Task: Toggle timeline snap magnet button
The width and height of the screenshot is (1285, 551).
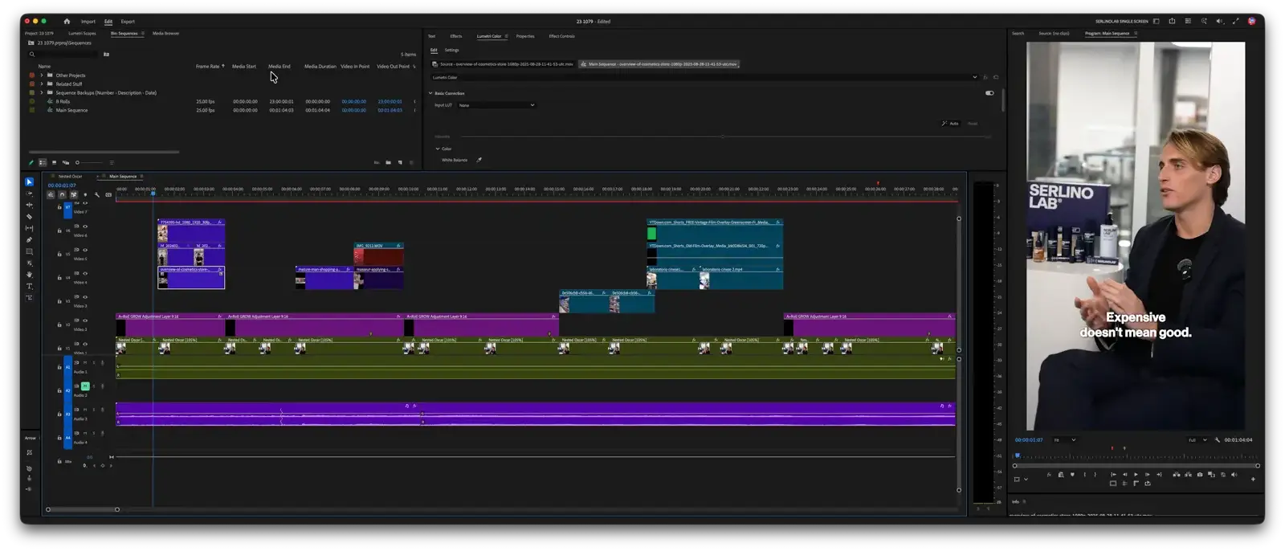Action: pyautogui.click(x=62, y=194)
